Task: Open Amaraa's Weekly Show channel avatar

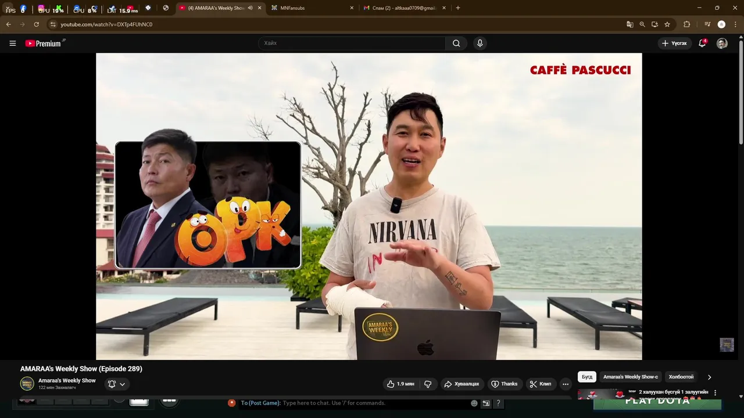Action: tap(27, 384)
